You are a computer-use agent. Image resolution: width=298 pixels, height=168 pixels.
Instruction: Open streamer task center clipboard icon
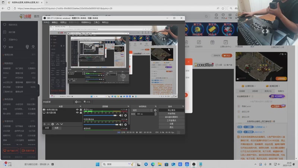[x=226, y=42]
